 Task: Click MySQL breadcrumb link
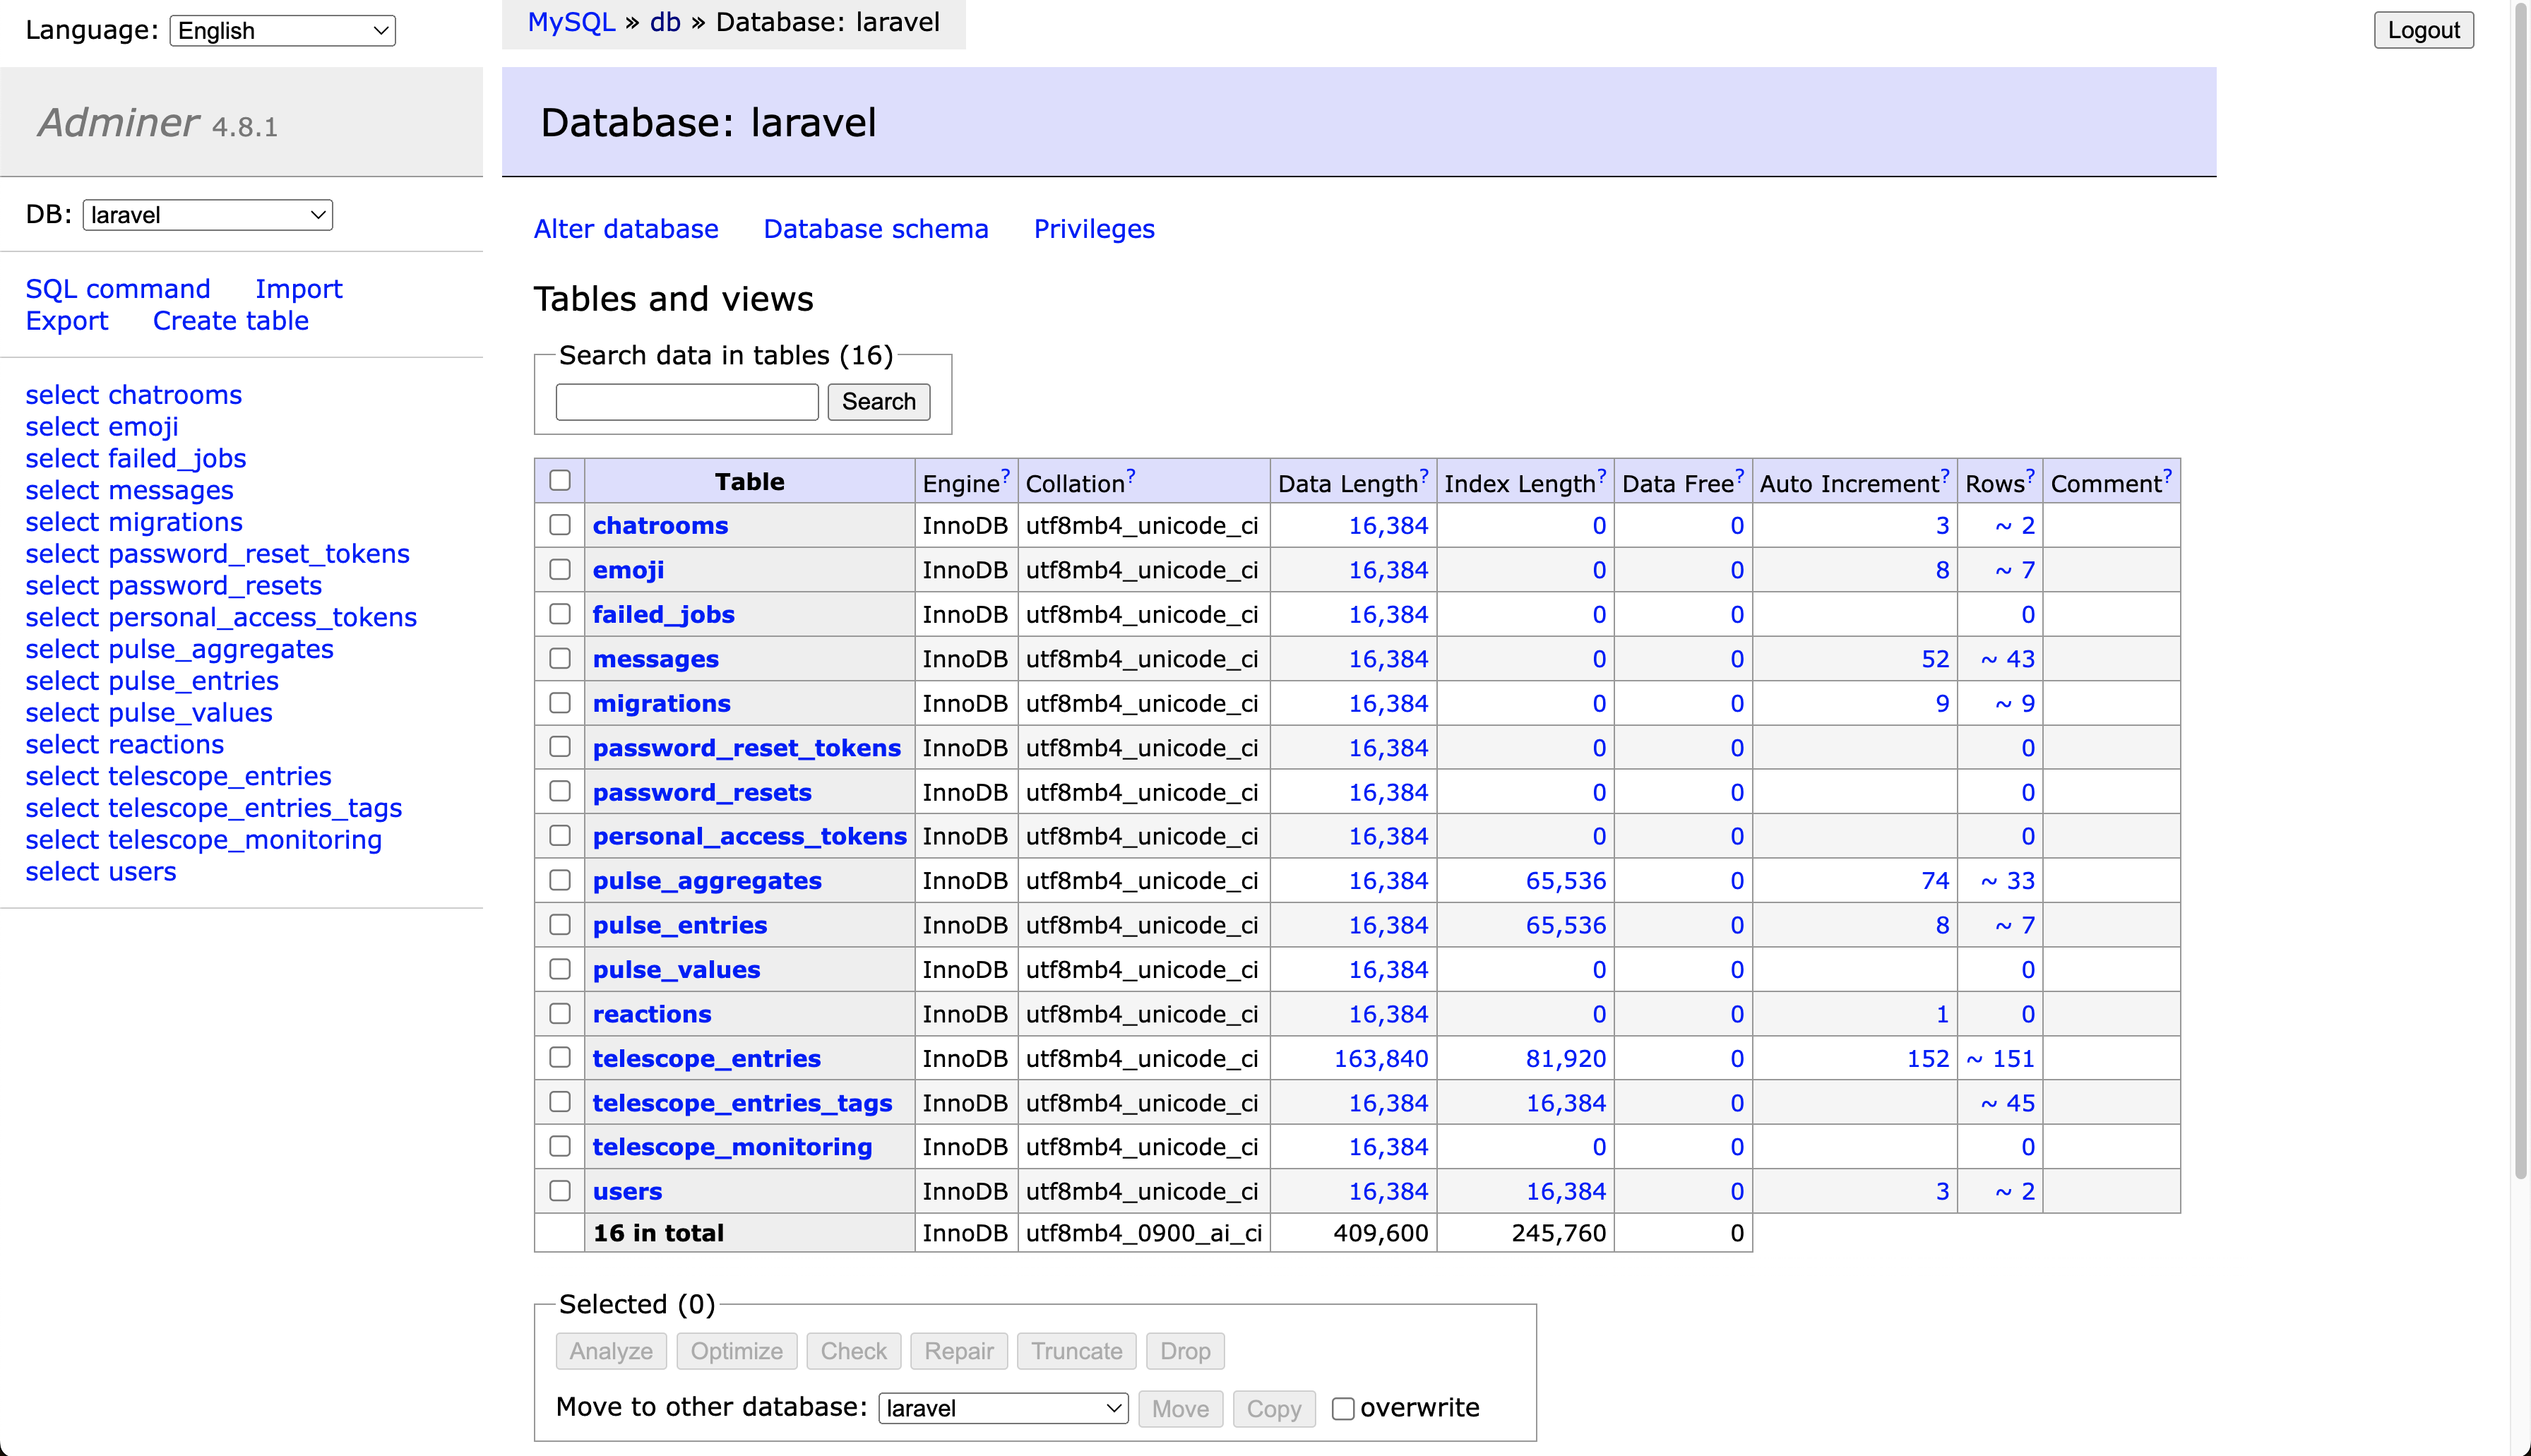[571, 22]
